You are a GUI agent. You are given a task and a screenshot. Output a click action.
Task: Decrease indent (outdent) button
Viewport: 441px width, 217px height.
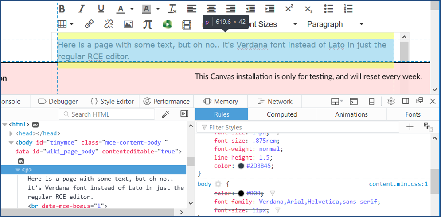click(x=250, y=9)
